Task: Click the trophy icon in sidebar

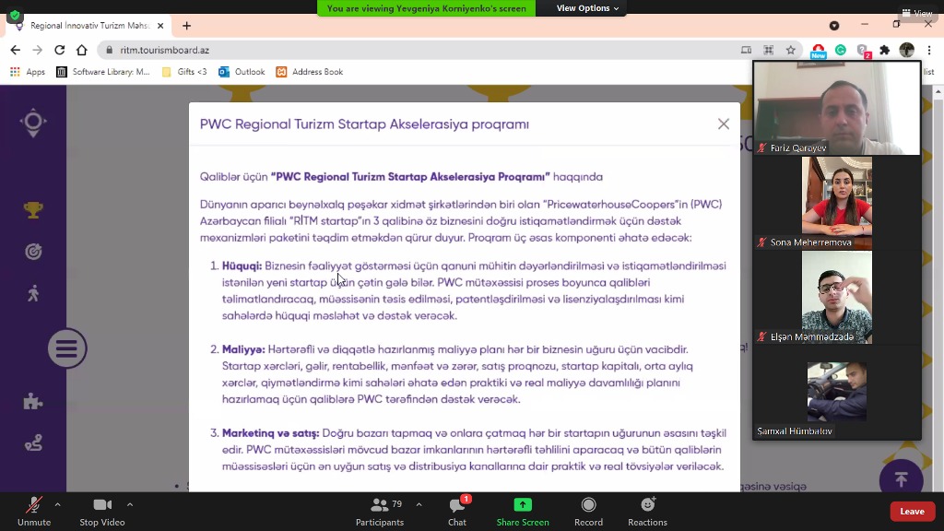Action: (33, 209)
